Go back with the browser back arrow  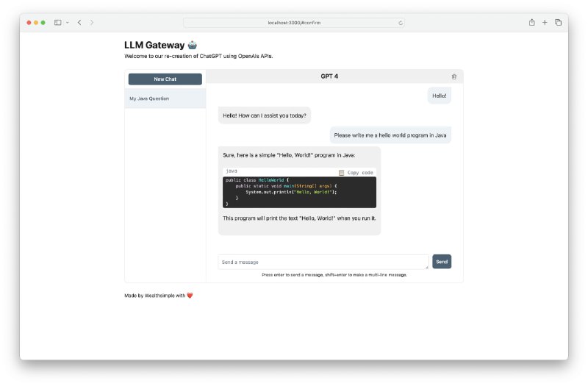79,23
